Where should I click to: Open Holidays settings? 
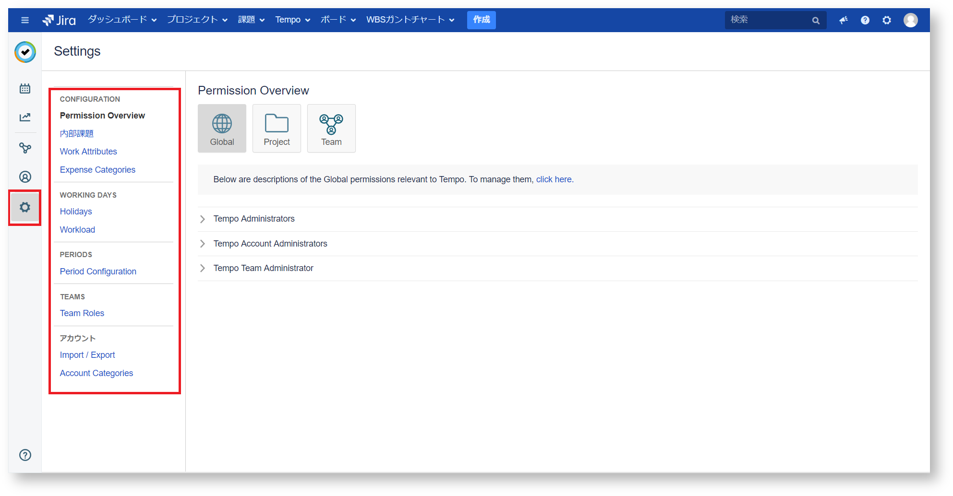(76, 212)
